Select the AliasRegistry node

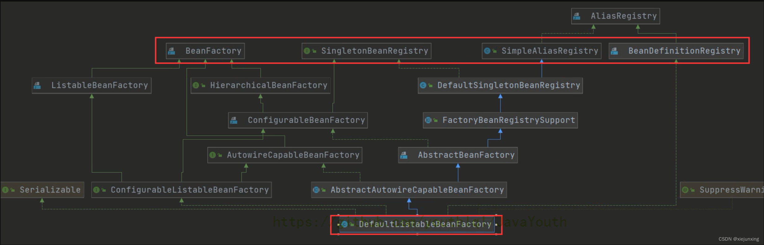tap(615, 16)
